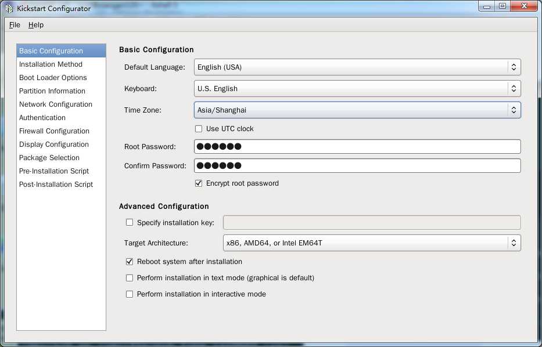542x347 pixels.
Task: Open the File menu
Action: (x=15, y=25)
